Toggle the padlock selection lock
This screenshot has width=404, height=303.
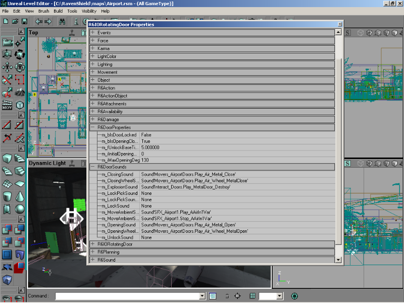227,296
